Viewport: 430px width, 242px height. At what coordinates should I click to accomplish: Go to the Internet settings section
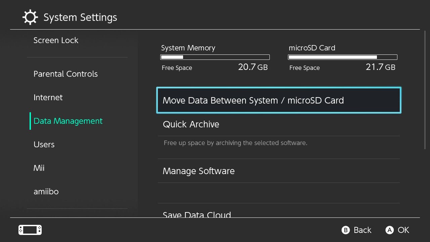pyautogui.click(x=48, y=97)
